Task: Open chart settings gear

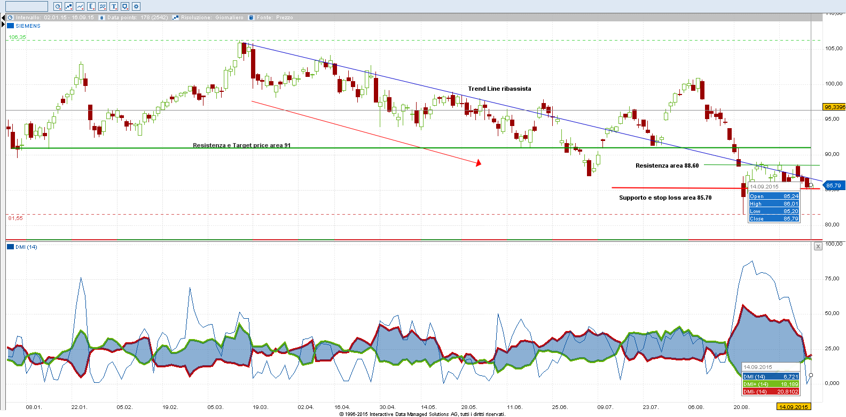Action: 136,6
